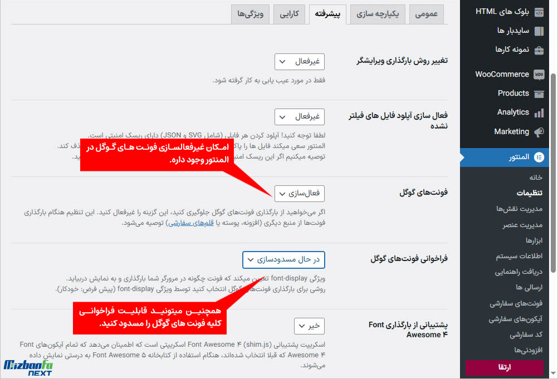Open فونت‌های سفارشی submenu link
Viewport: 558px width, 379px height.
point(516,304)
